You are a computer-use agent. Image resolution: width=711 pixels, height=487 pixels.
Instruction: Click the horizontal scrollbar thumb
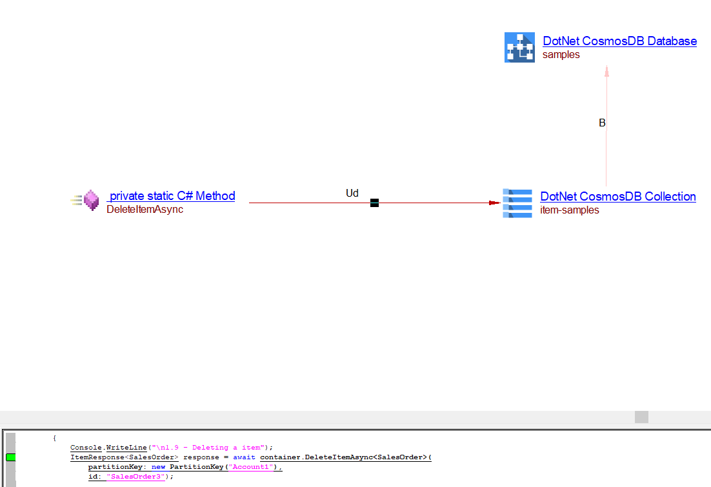pos(641,417)
